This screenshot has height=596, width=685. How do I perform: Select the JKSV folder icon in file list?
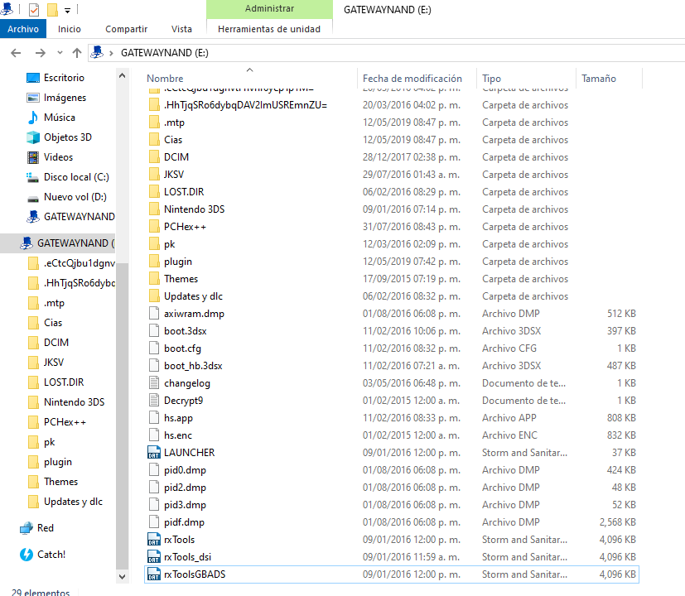tap(154, 174)
